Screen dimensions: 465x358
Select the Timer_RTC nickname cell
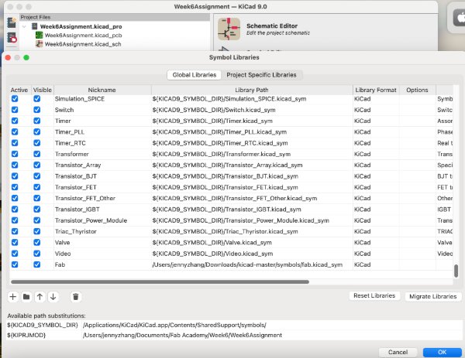[x=102, y=143]
